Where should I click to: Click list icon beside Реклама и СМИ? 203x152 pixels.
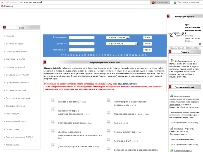pyautogui.click(x=109, y=139)
